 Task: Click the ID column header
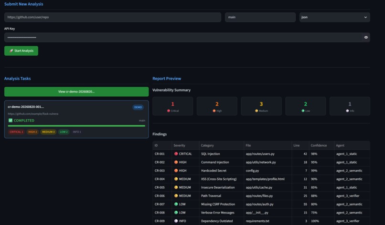point(162,145)
